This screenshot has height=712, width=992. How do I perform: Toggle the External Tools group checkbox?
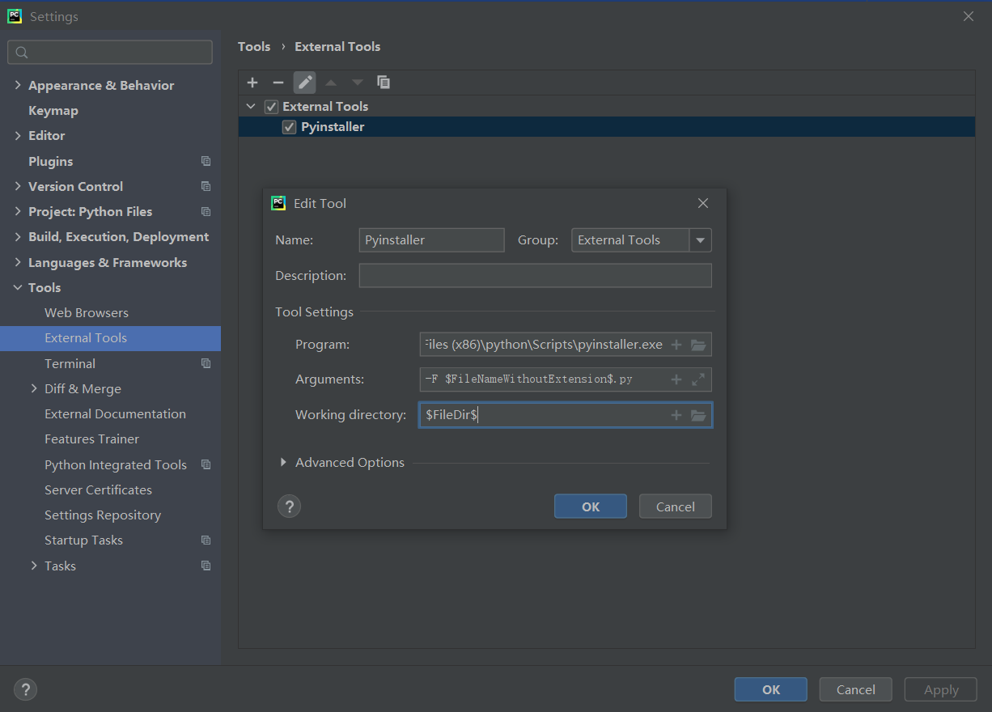coord(271,107)
